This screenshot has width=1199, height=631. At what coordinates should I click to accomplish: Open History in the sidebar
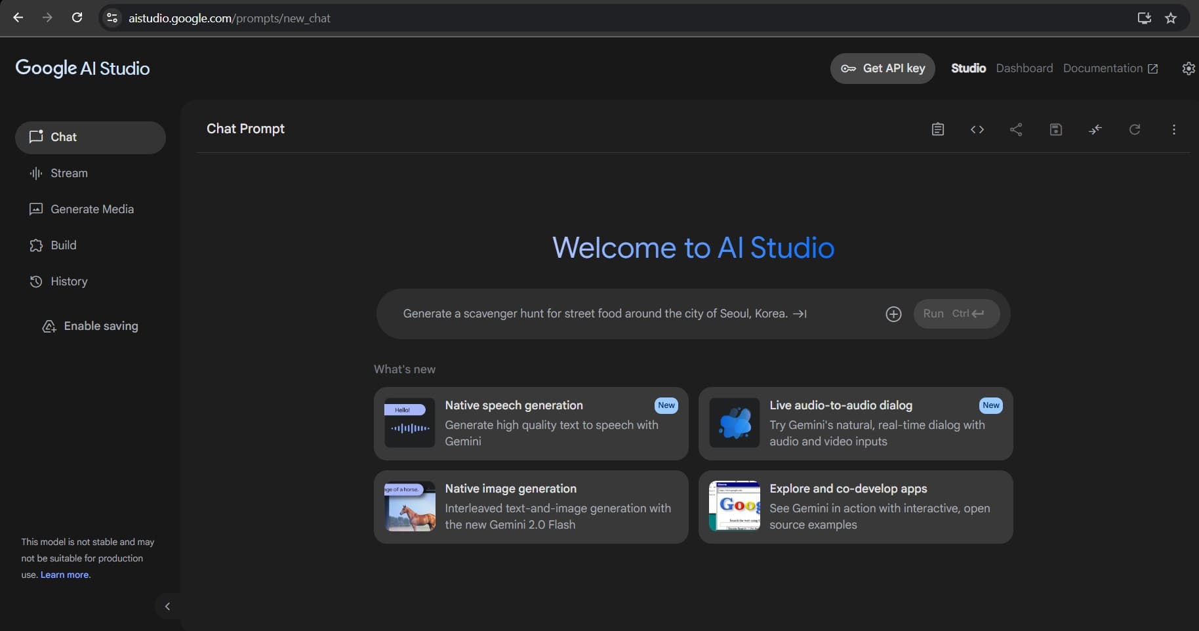point(91,281)
